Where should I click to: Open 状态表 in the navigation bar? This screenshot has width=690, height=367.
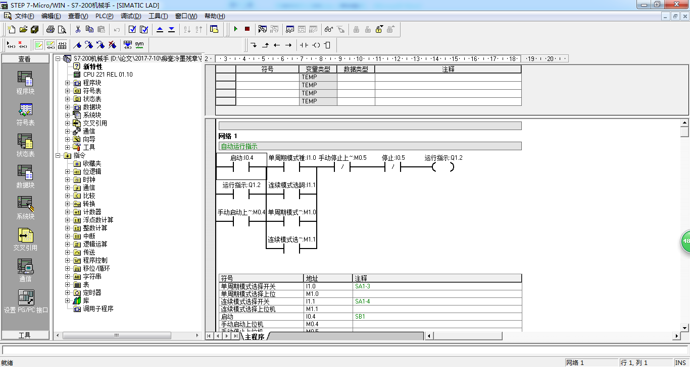(x=25, y=146)
